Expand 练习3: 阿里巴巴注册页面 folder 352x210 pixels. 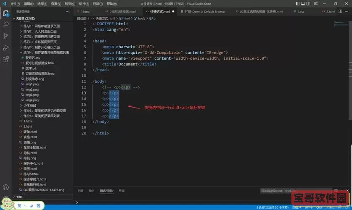42,37
